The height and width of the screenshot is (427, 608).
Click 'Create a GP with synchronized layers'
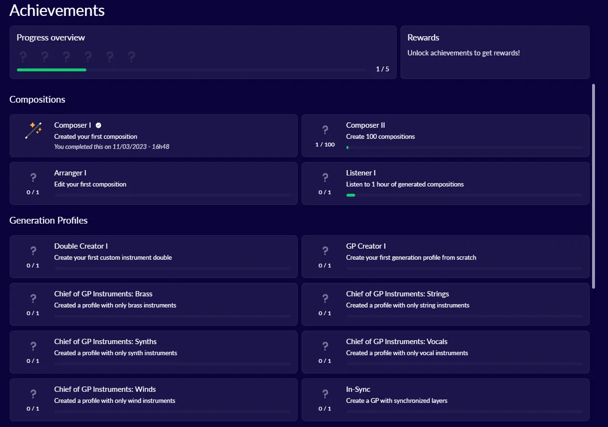click(x=397, y=400)
